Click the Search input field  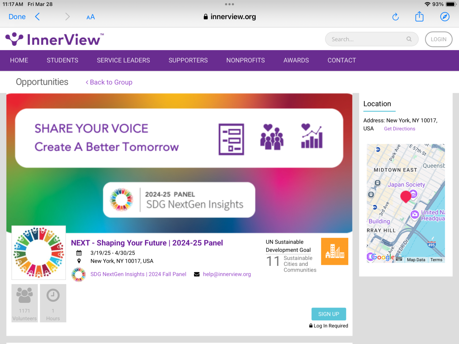pos(372,39)
